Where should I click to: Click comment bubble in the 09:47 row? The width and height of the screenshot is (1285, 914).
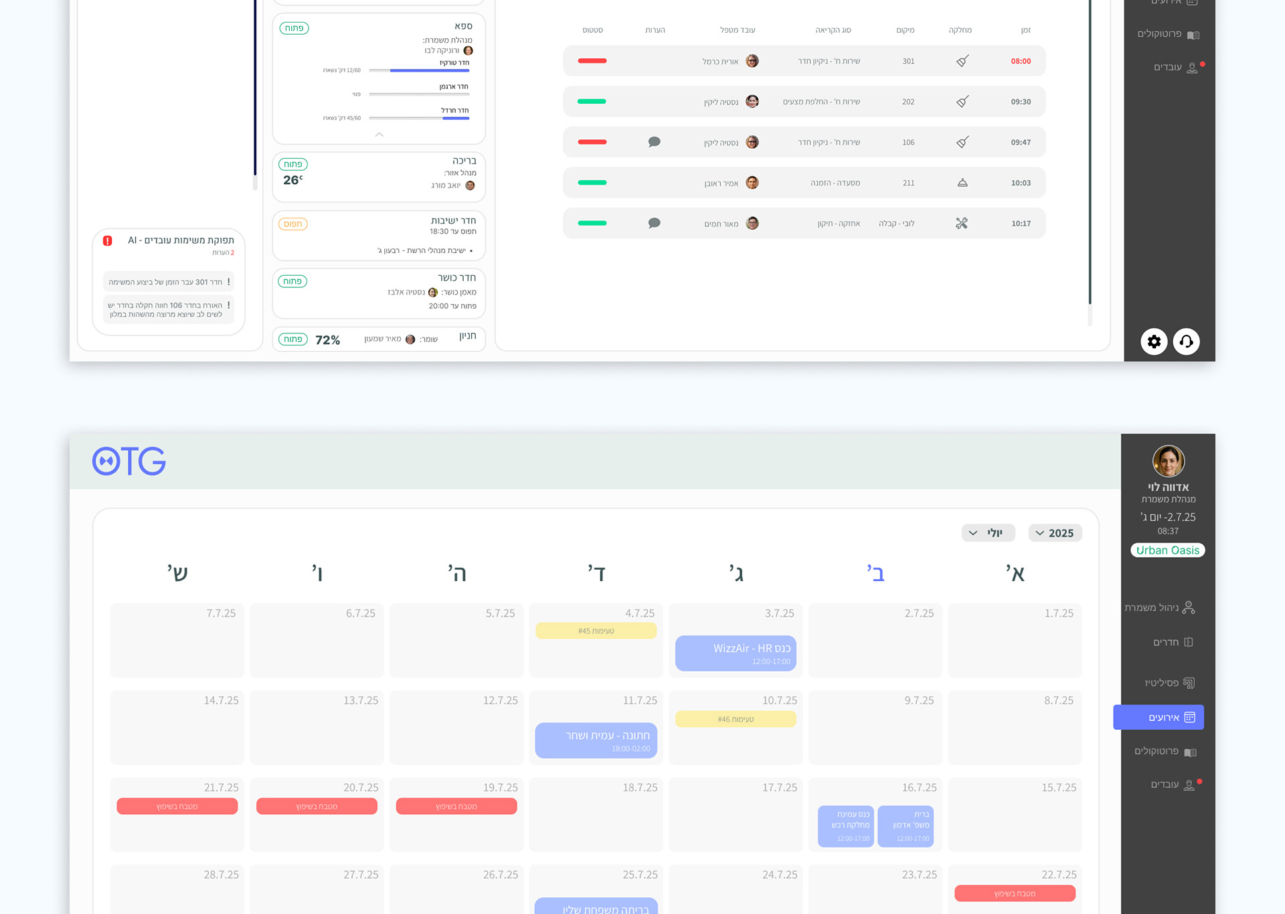(654, 142)
